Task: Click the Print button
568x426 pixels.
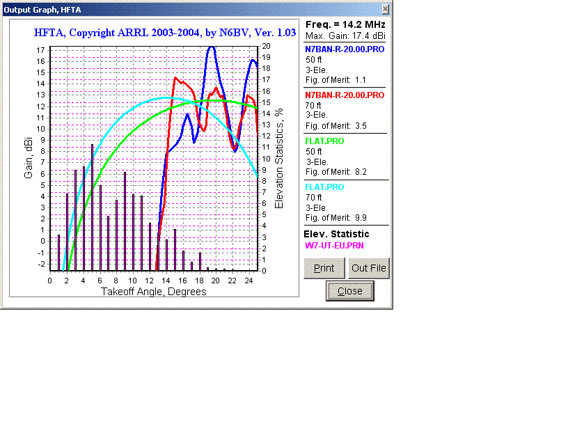Action: pos(324,268)
